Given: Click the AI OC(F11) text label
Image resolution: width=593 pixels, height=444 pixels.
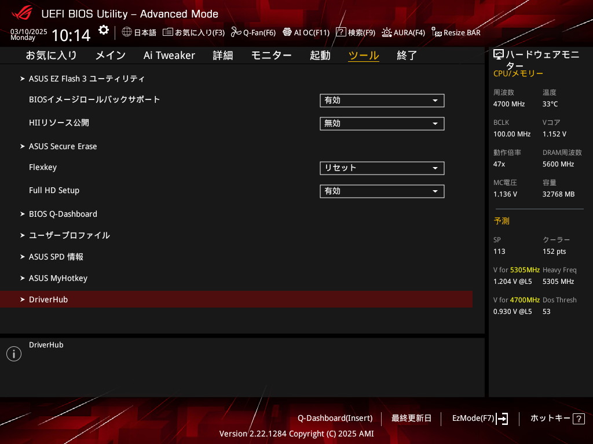Looking at the screenshot, I should 312,32.
